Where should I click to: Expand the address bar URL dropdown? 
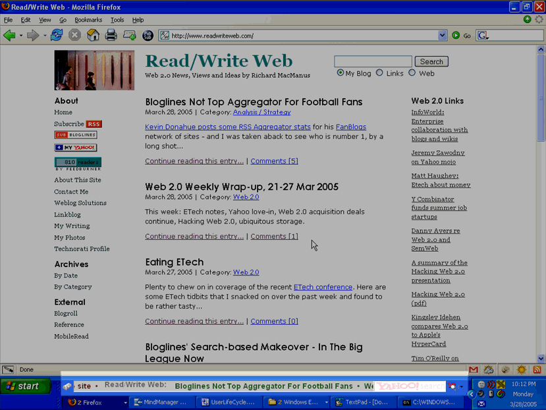pos(442,35)
